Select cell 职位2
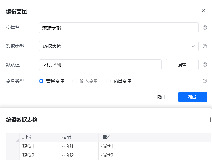 40,156
